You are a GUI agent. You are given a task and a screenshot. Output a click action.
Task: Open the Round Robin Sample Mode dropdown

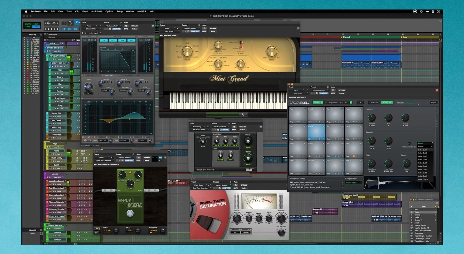point(353,183)
